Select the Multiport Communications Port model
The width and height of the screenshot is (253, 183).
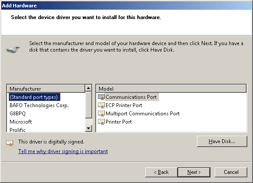click(143, 114)
